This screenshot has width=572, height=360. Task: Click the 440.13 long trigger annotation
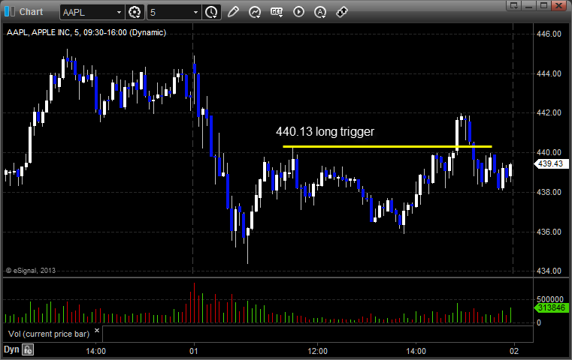tap(325, 131)
